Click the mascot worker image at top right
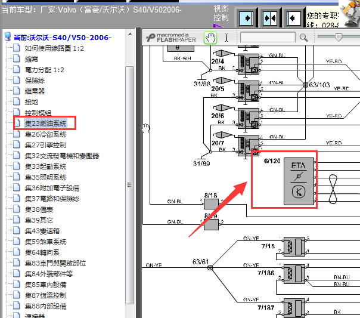This screenshot has height=318, width=360. [350, 13]
